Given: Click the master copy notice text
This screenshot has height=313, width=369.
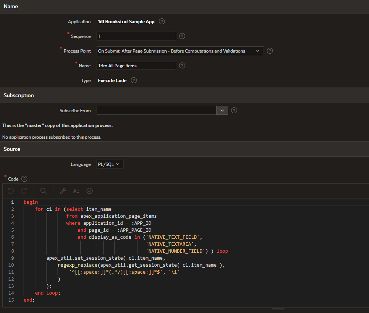Looking at the screenshot, I should (x=58, y=125).
